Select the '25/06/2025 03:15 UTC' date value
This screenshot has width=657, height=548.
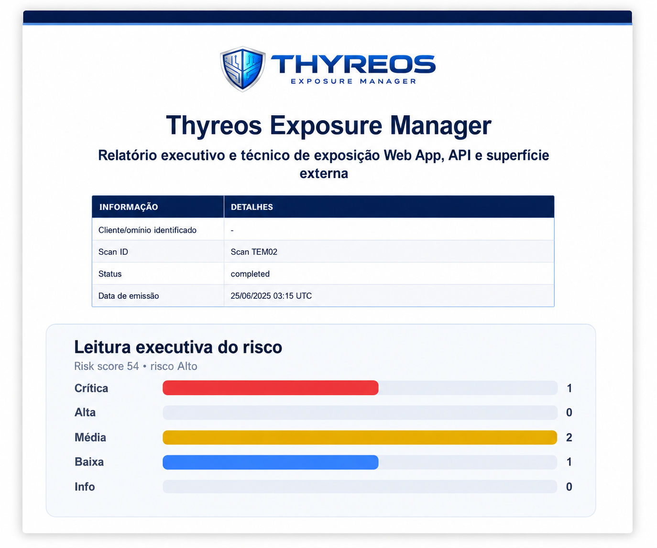click(271, 296)
